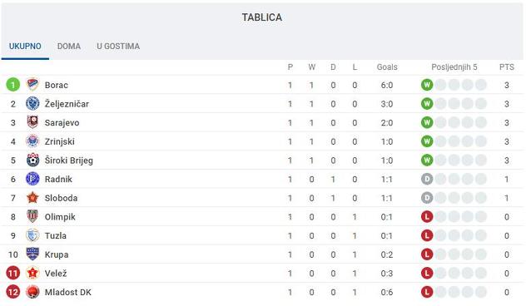
Task: Open the Tuzla team link
Action: [x=56, y=235]
